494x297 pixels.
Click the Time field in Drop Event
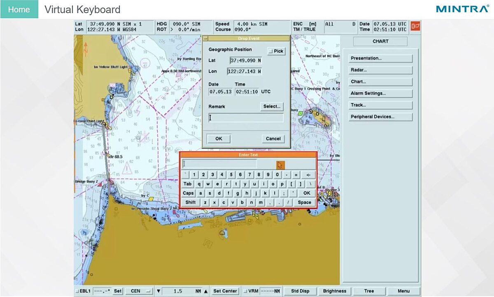click(247, 92)
